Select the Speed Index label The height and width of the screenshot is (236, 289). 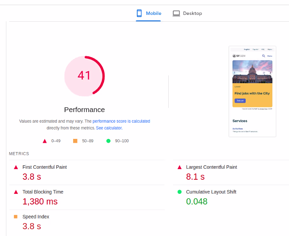36,216
